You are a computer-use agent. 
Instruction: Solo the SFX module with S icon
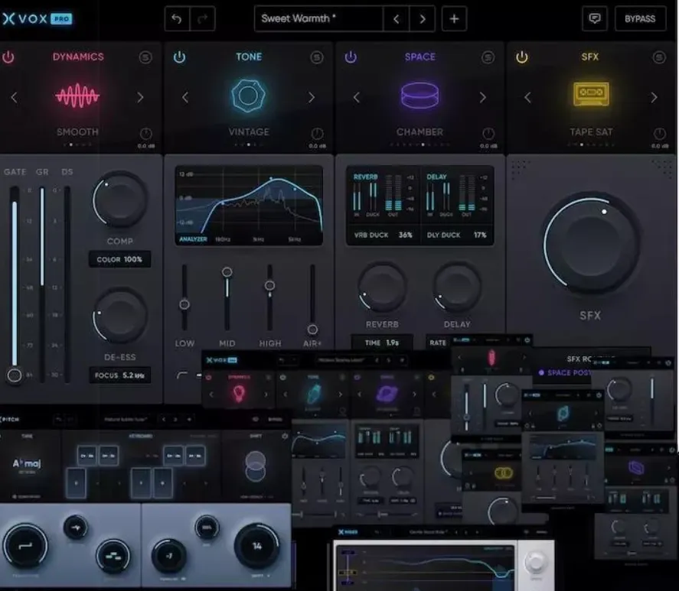tap(659, 57)
